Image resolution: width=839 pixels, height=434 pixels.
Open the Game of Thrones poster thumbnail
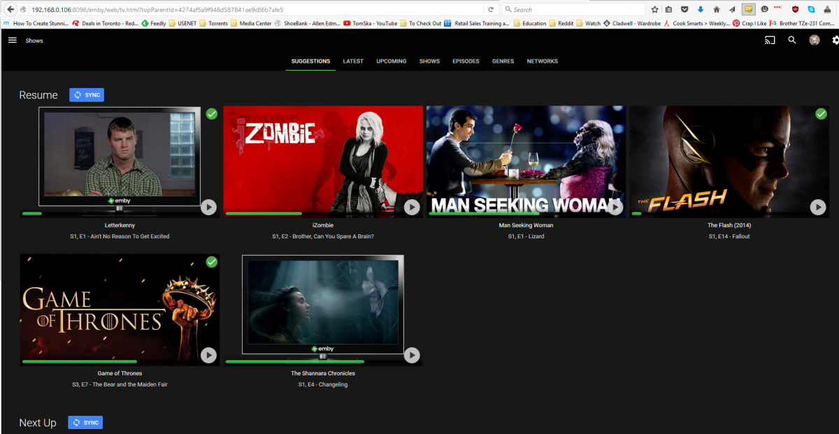pos(120,310)
